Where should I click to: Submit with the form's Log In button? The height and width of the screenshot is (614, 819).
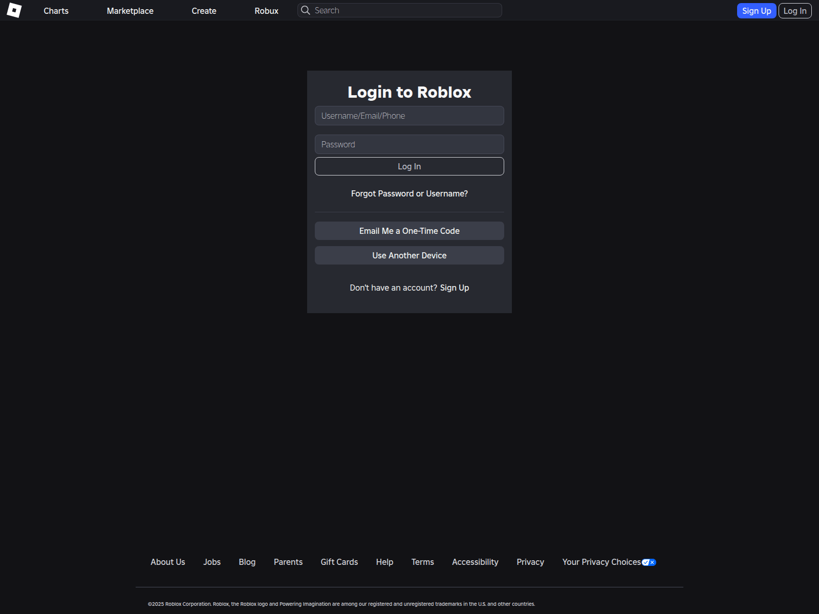coord(409,166)
